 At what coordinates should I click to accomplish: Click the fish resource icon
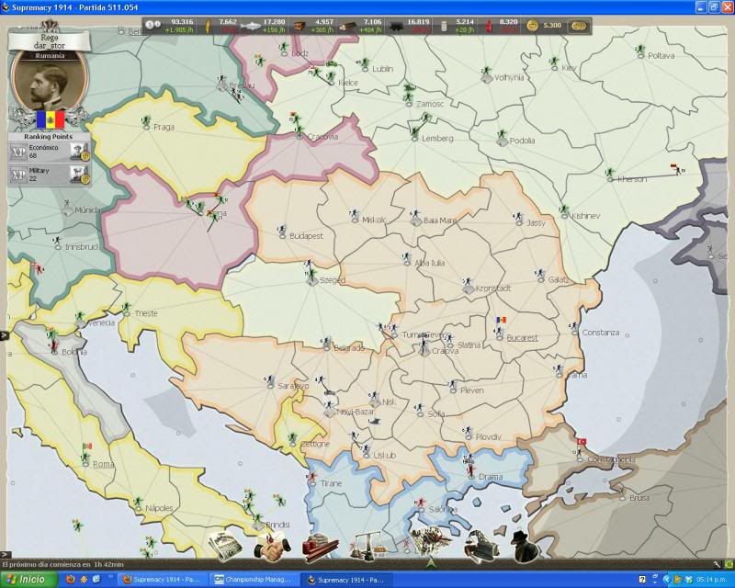pos(250,26)
